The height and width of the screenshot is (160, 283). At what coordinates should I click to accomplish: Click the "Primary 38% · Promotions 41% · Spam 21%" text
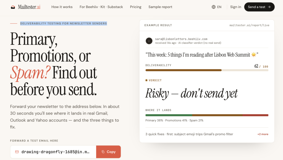pyautogui.click(x=174, y=120)
